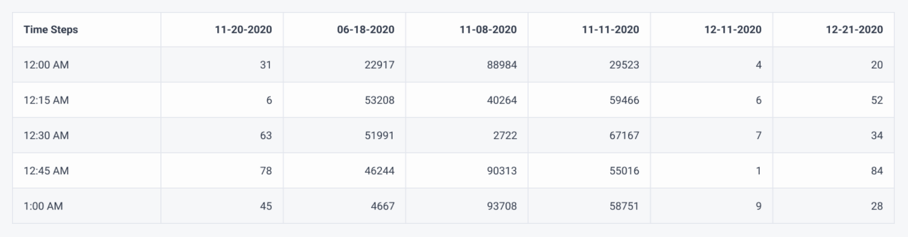Select the cell with value 88984
The height and width of the screenshot is (237, 908).
(x=467, y=65)
